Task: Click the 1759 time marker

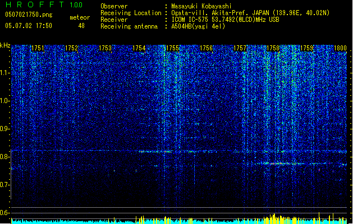Action: tap(307, 48)
